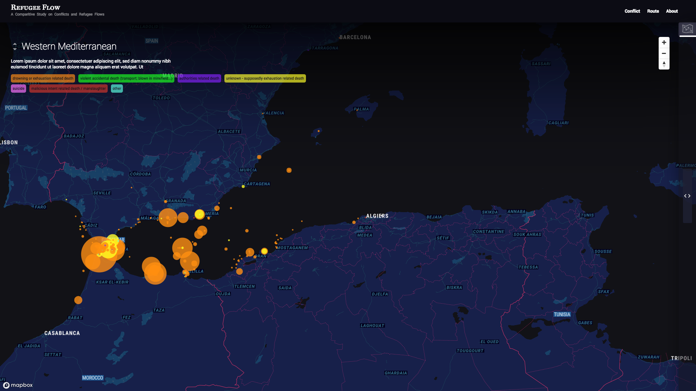Toggle authorities related death filter
Screen dimensions: 696x391
(199, 79)
